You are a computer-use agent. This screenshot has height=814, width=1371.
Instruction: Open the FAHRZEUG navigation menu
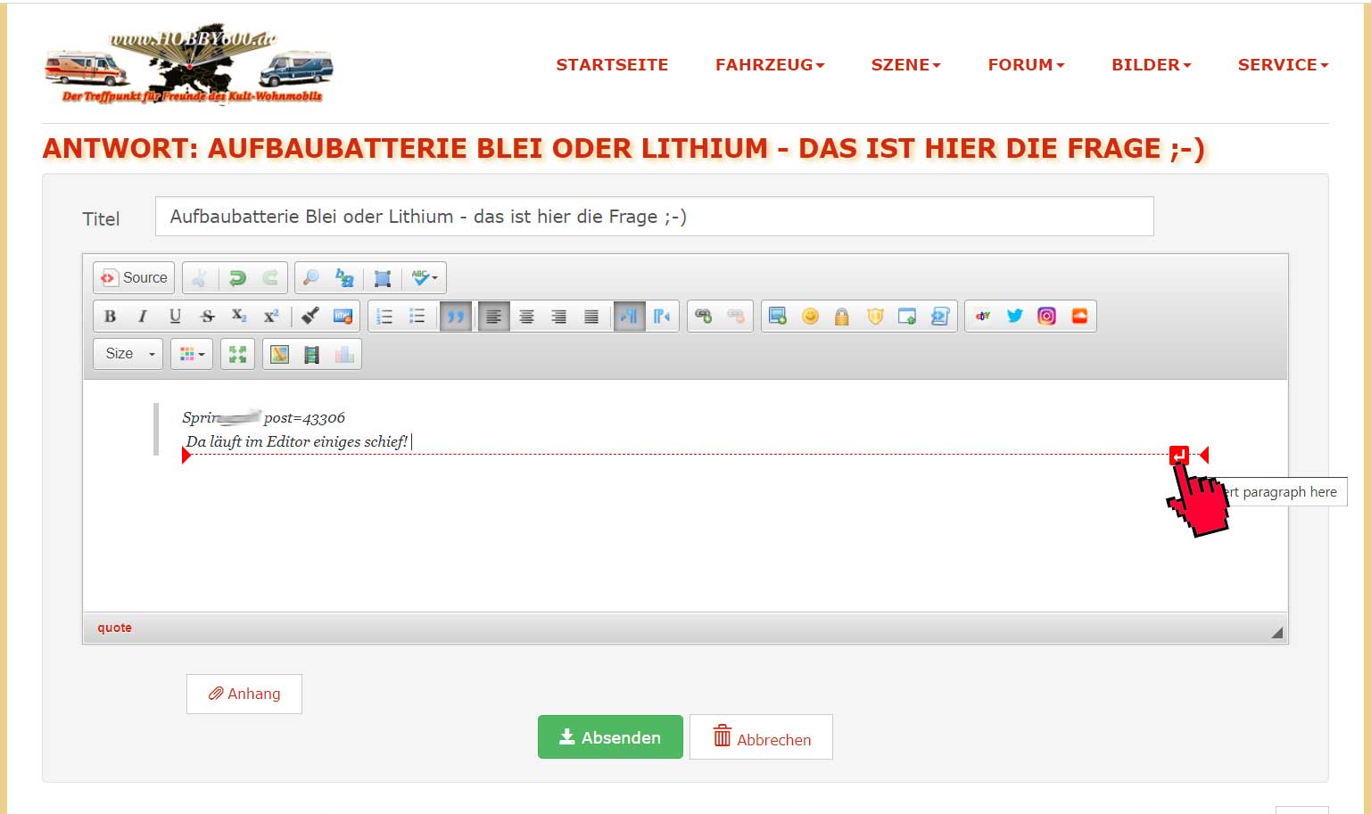769,65
